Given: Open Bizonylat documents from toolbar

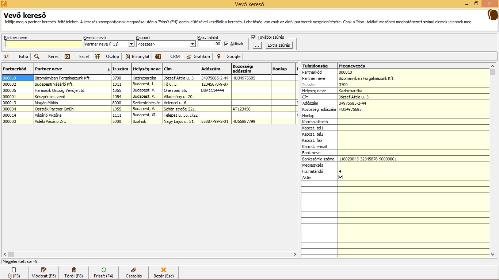Looking at the screenshot, I should (x=128, y=57).
